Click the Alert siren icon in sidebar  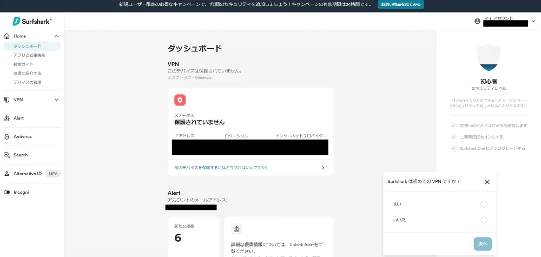tap(6, 118)
